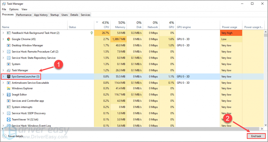Click the Service Host: SSDP Discovery gear icon
Screen dimensions: 268x142
9,113
